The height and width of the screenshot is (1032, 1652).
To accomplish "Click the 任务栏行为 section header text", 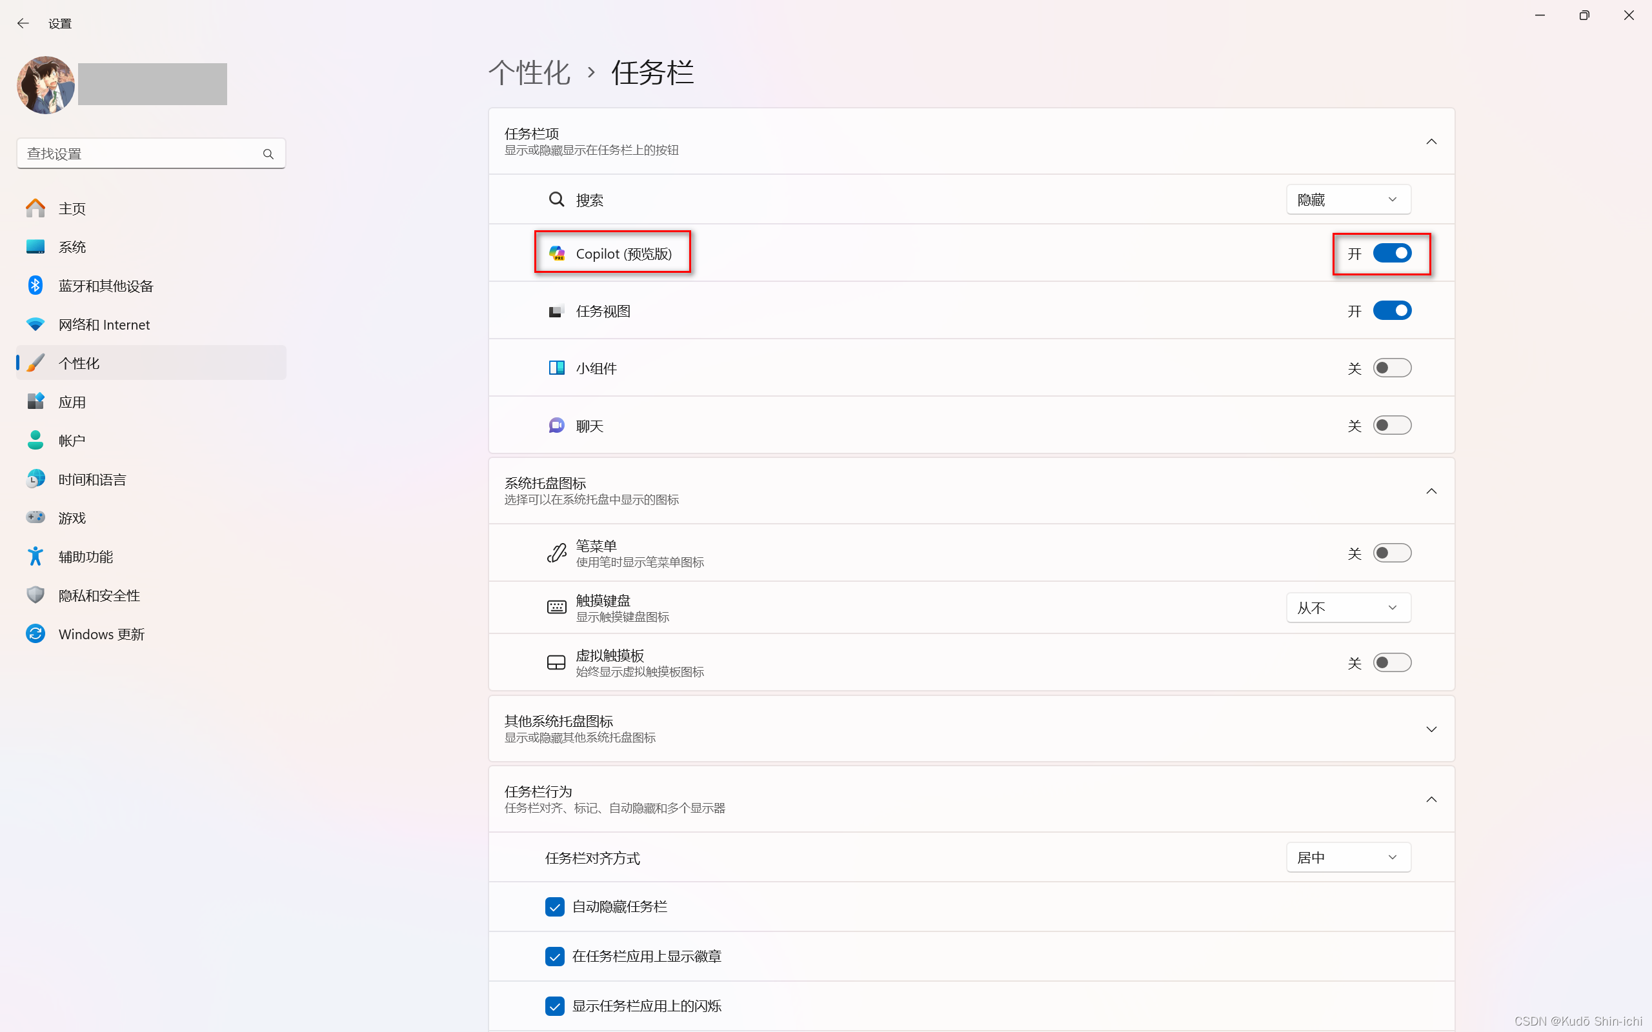I will pyautogui.click(x=538, y=792).
